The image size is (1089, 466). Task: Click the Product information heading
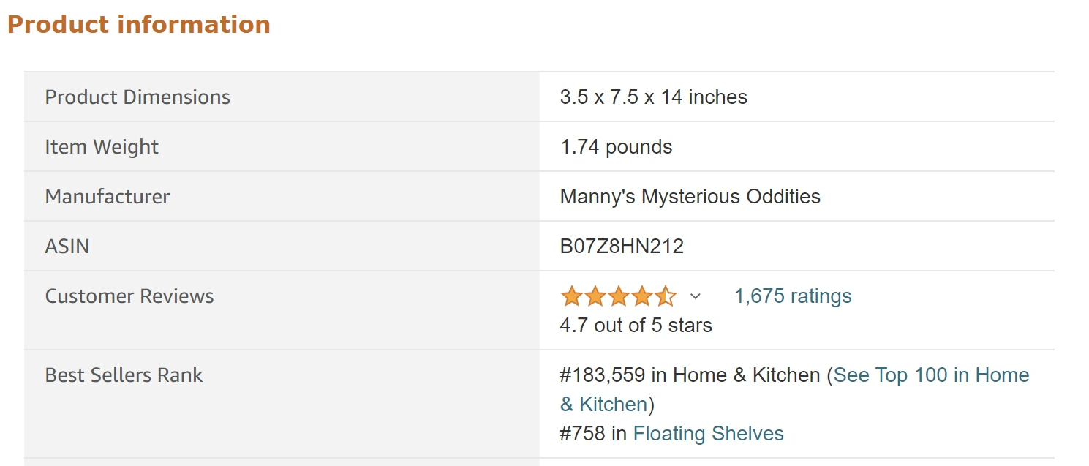139,25
